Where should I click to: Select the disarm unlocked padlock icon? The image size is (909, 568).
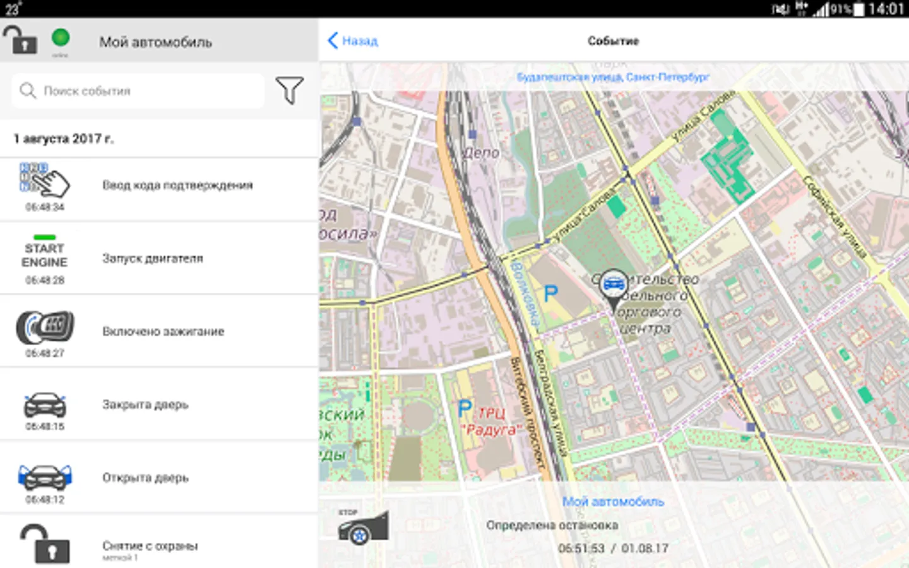coord(45,543)
